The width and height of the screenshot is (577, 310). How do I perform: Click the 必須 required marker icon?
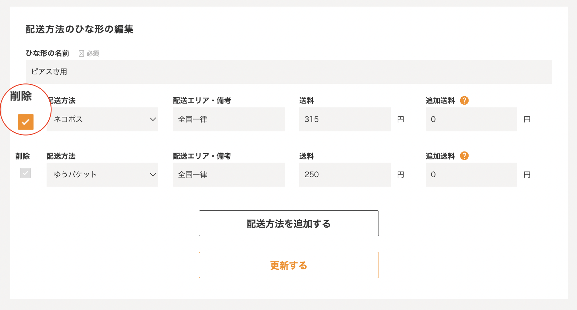pos(81,54)
